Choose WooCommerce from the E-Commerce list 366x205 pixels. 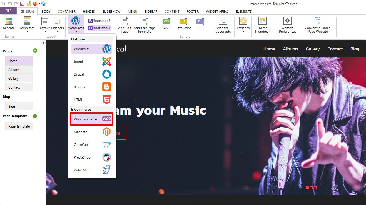pos(91,119)
